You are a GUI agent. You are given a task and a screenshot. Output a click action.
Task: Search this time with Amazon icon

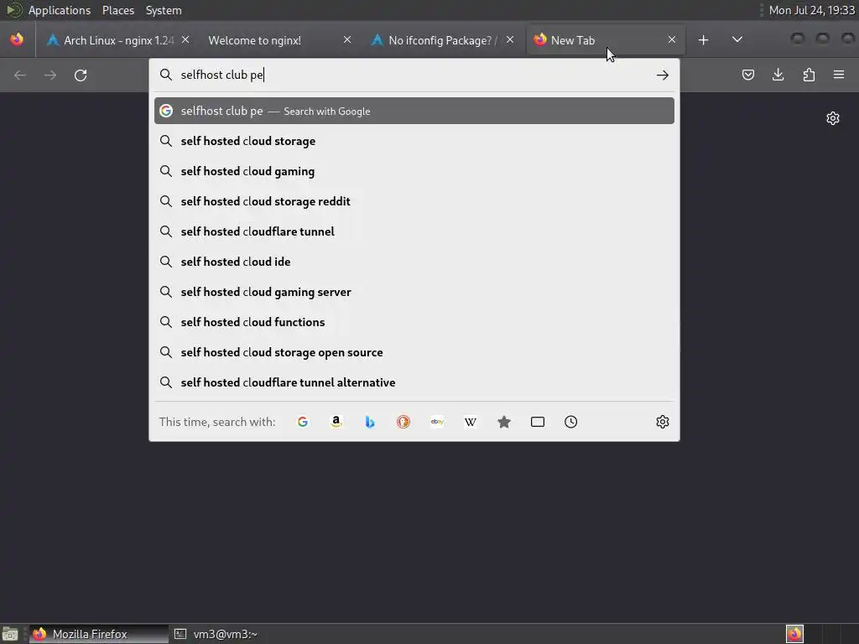point(336,422)
